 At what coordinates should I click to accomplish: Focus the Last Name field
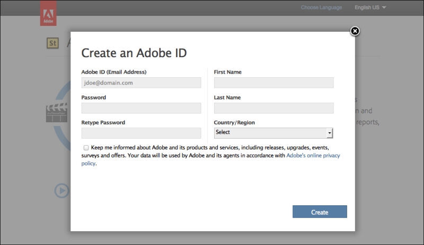pos(273,108)
